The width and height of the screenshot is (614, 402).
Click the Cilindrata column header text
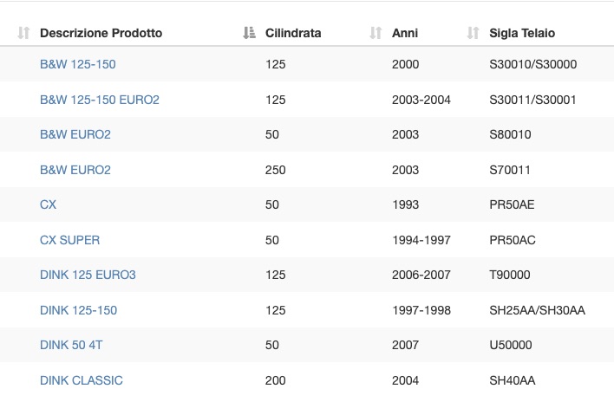(x=293, y=33)
